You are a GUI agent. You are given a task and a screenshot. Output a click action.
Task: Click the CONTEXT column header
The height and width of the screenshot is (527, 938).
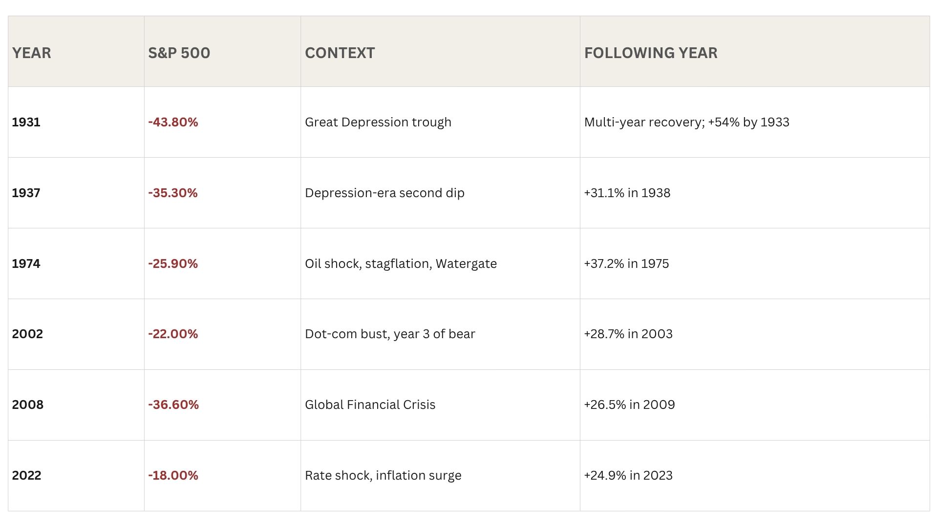pos(340,53)
